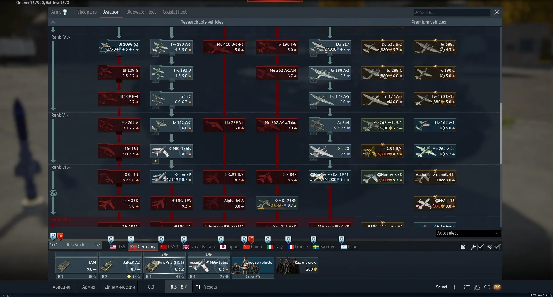The height and width of the screenshot is (297, 553).
Task: Open the gear slotbar settings icon
Action: [x=463, y=247]
